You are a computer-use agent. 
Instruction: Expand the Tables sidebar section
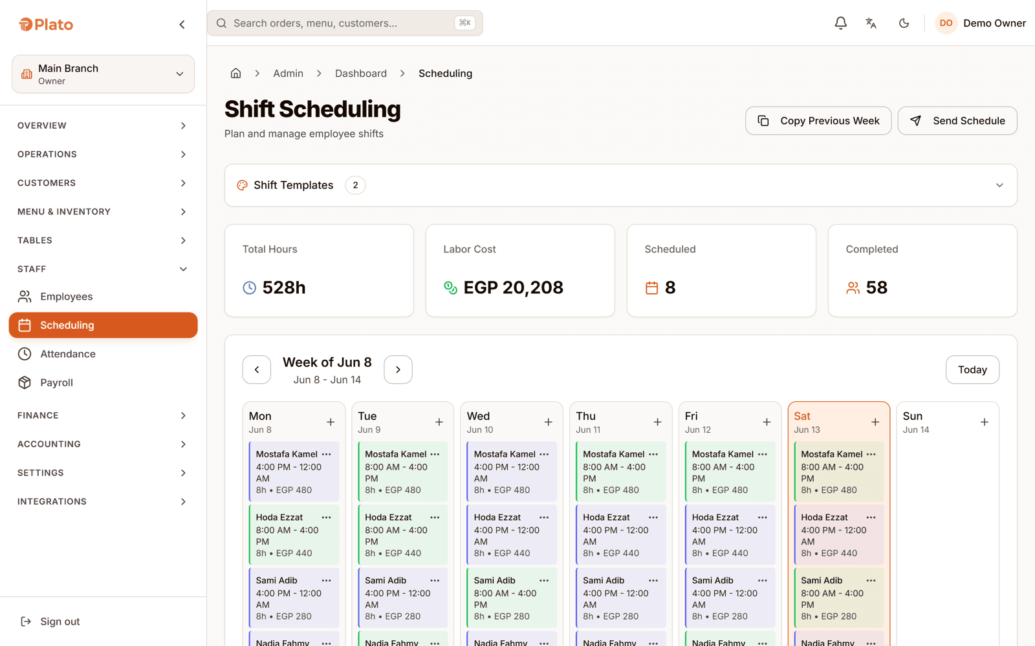click(103, 240)
